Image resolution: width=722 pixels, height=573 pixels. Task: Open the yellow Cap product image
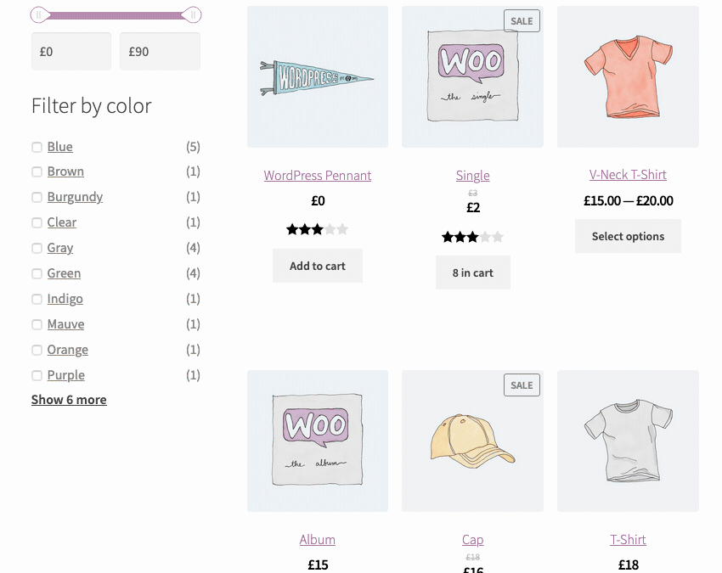[x=472, y=441]
